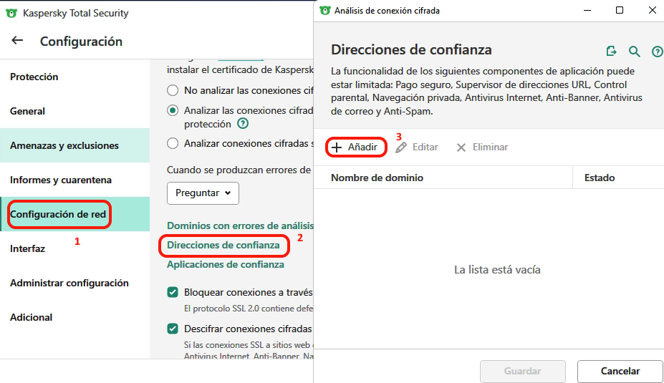This screenshot has width=664, height=383.
Task: Open Administrar configuración section
Action: 75,283
